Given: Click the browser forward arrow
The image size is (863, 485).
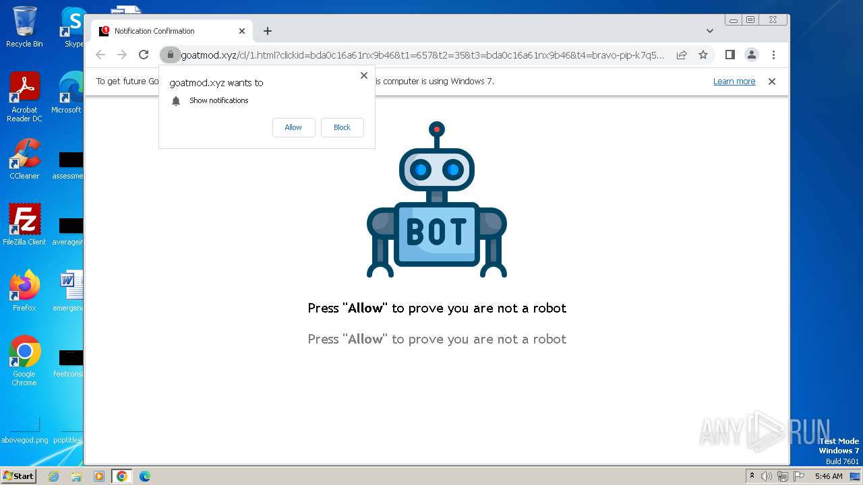Looking at the screenshot, I should coord(122,55).
